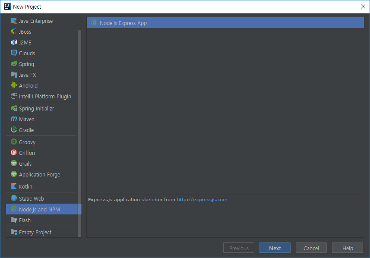
Task: Click the disabled Previous button
Action: (239, 248)
